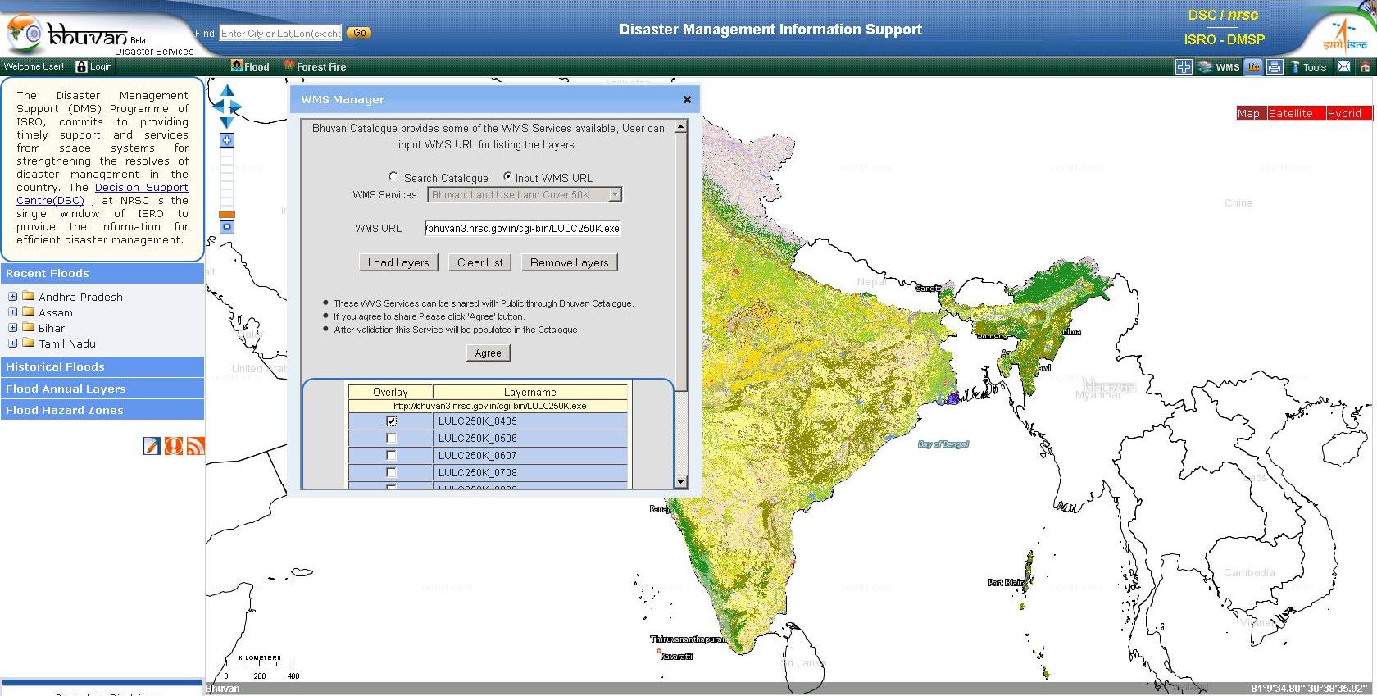Click the blue pencil edit icon
Screen dimensions: 1377x696
[152, 445]
